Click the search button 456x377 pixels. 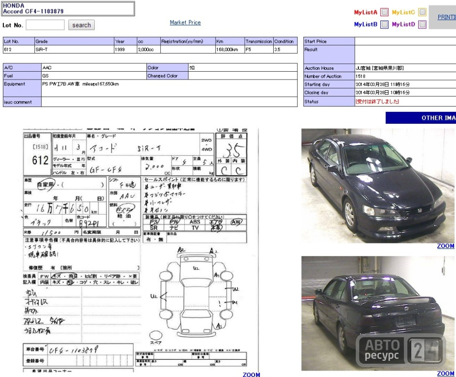tap(82, 25)
